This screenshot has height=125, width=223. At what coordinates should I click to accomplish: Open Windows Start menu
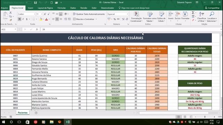click(3, 122)
